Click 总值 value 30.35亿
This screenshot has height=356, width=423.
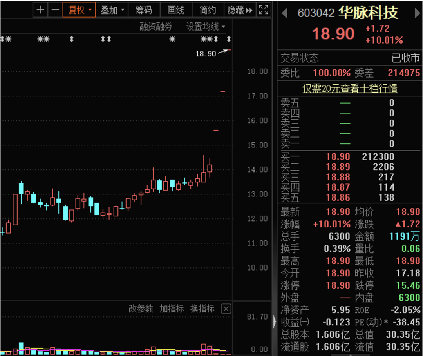[403, 334]
